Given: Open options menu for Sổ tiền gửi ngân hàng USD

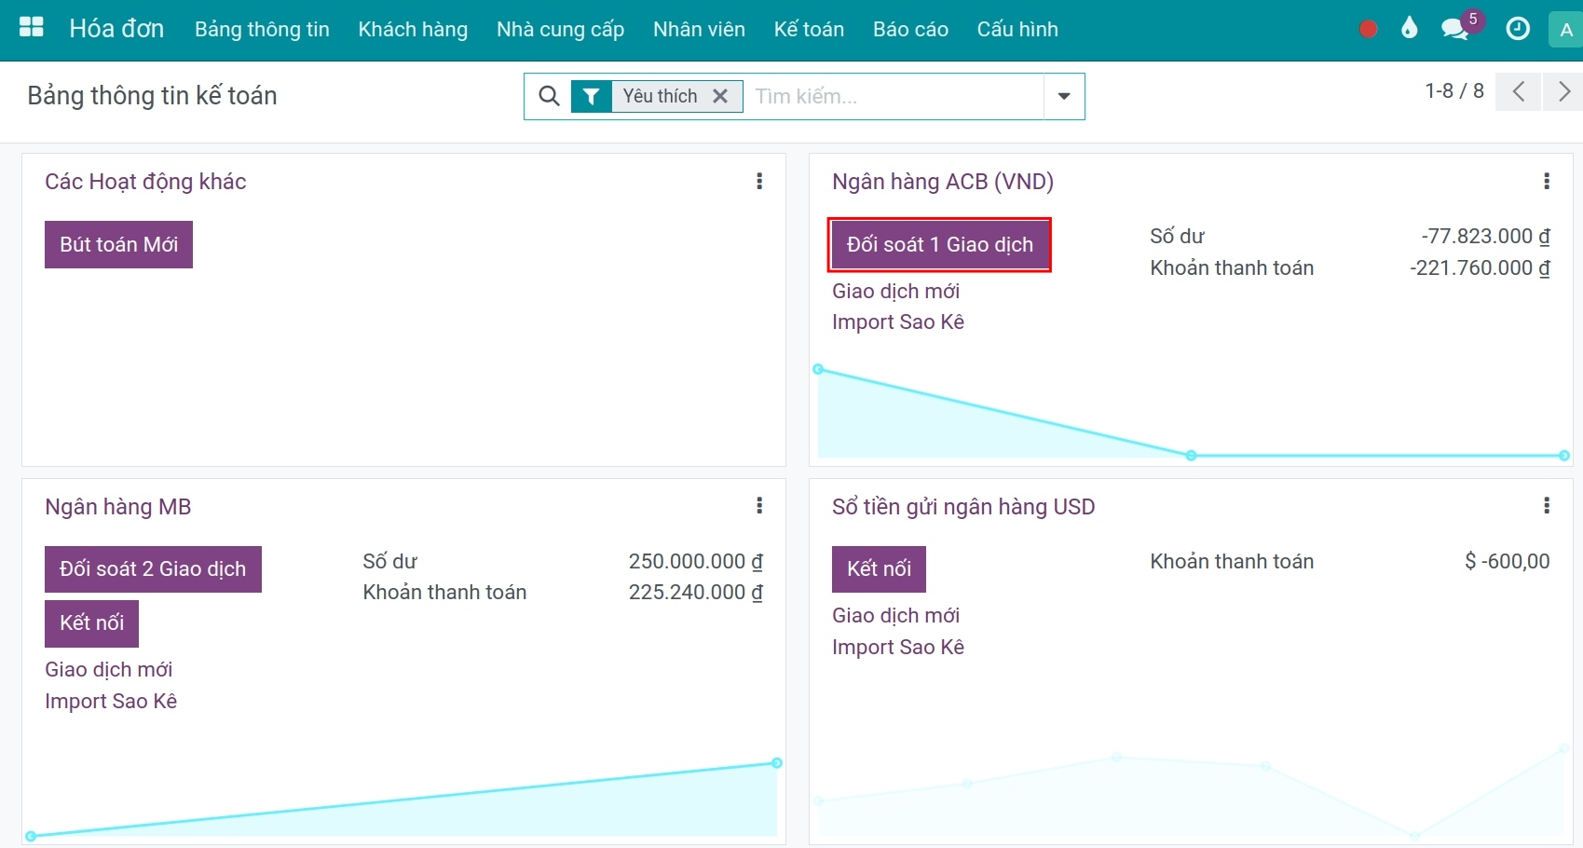Looking at the screenshot, I should (1547, 506).
